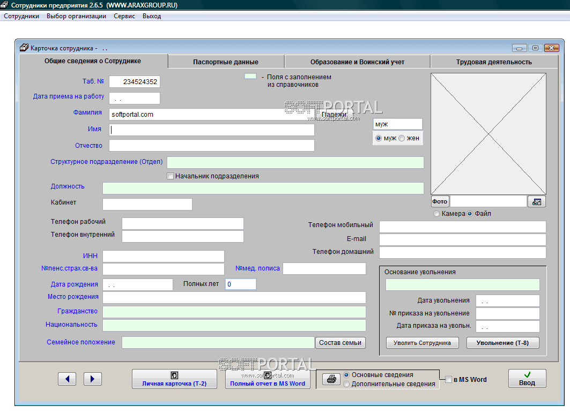The width and height of the screenshot is (570, 414).
Task: Click the app icon in title bar
Action: point(4,5)
